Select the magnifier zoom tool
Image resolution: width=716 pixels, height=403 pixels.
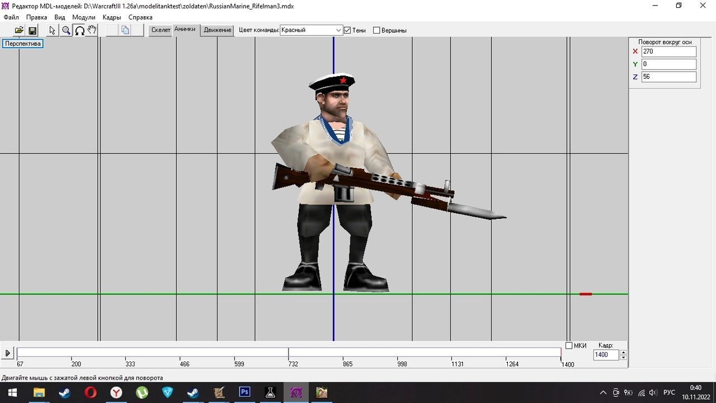tap(66, 30)
